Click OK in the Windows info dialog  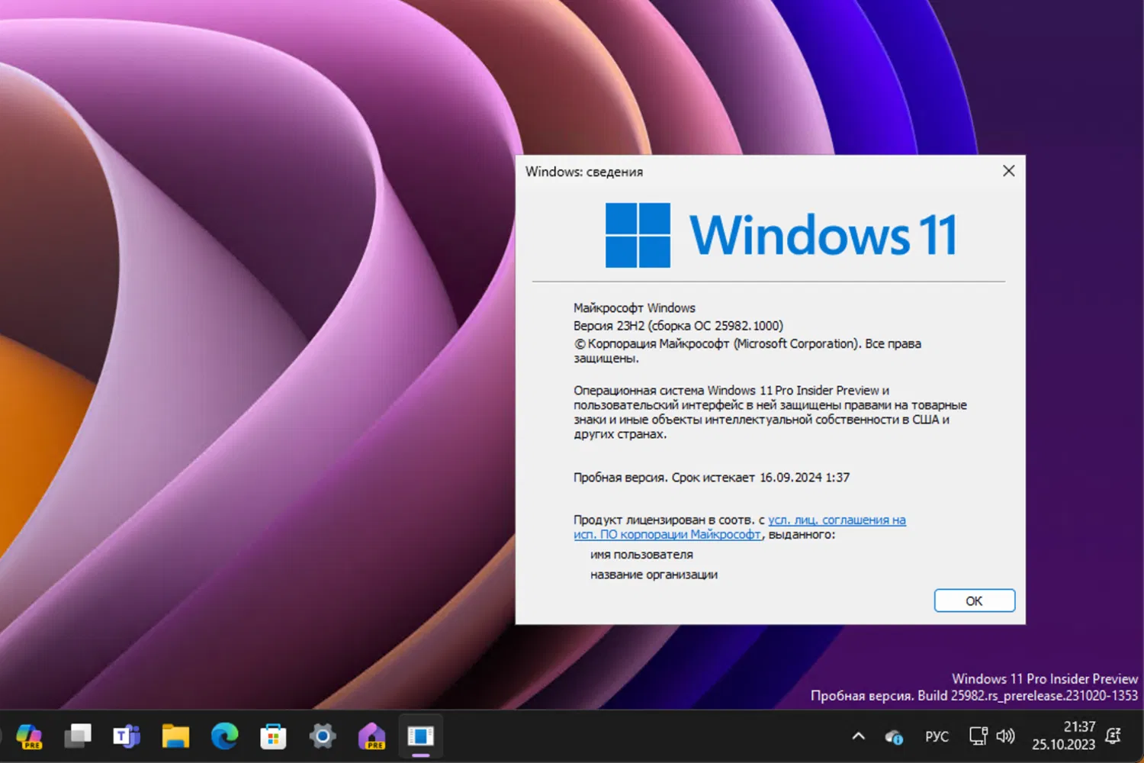tap(974, 600)
